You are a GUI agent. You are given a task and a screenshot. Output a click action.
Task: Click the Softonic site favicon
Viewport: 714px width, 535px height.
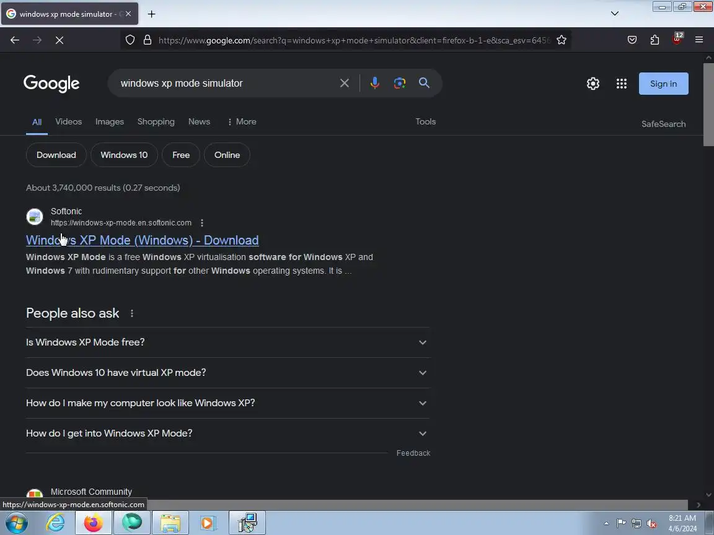(35, 217)
